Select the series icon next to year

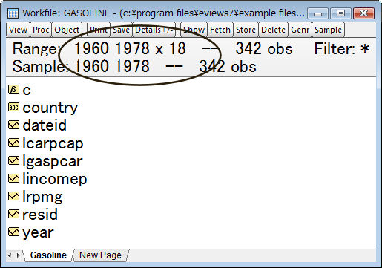pyautogui.click(x=13, y=232)
